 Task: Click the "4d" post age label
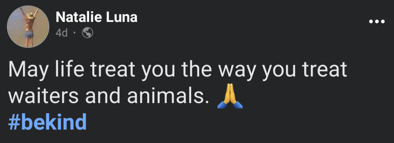point(62,33)
